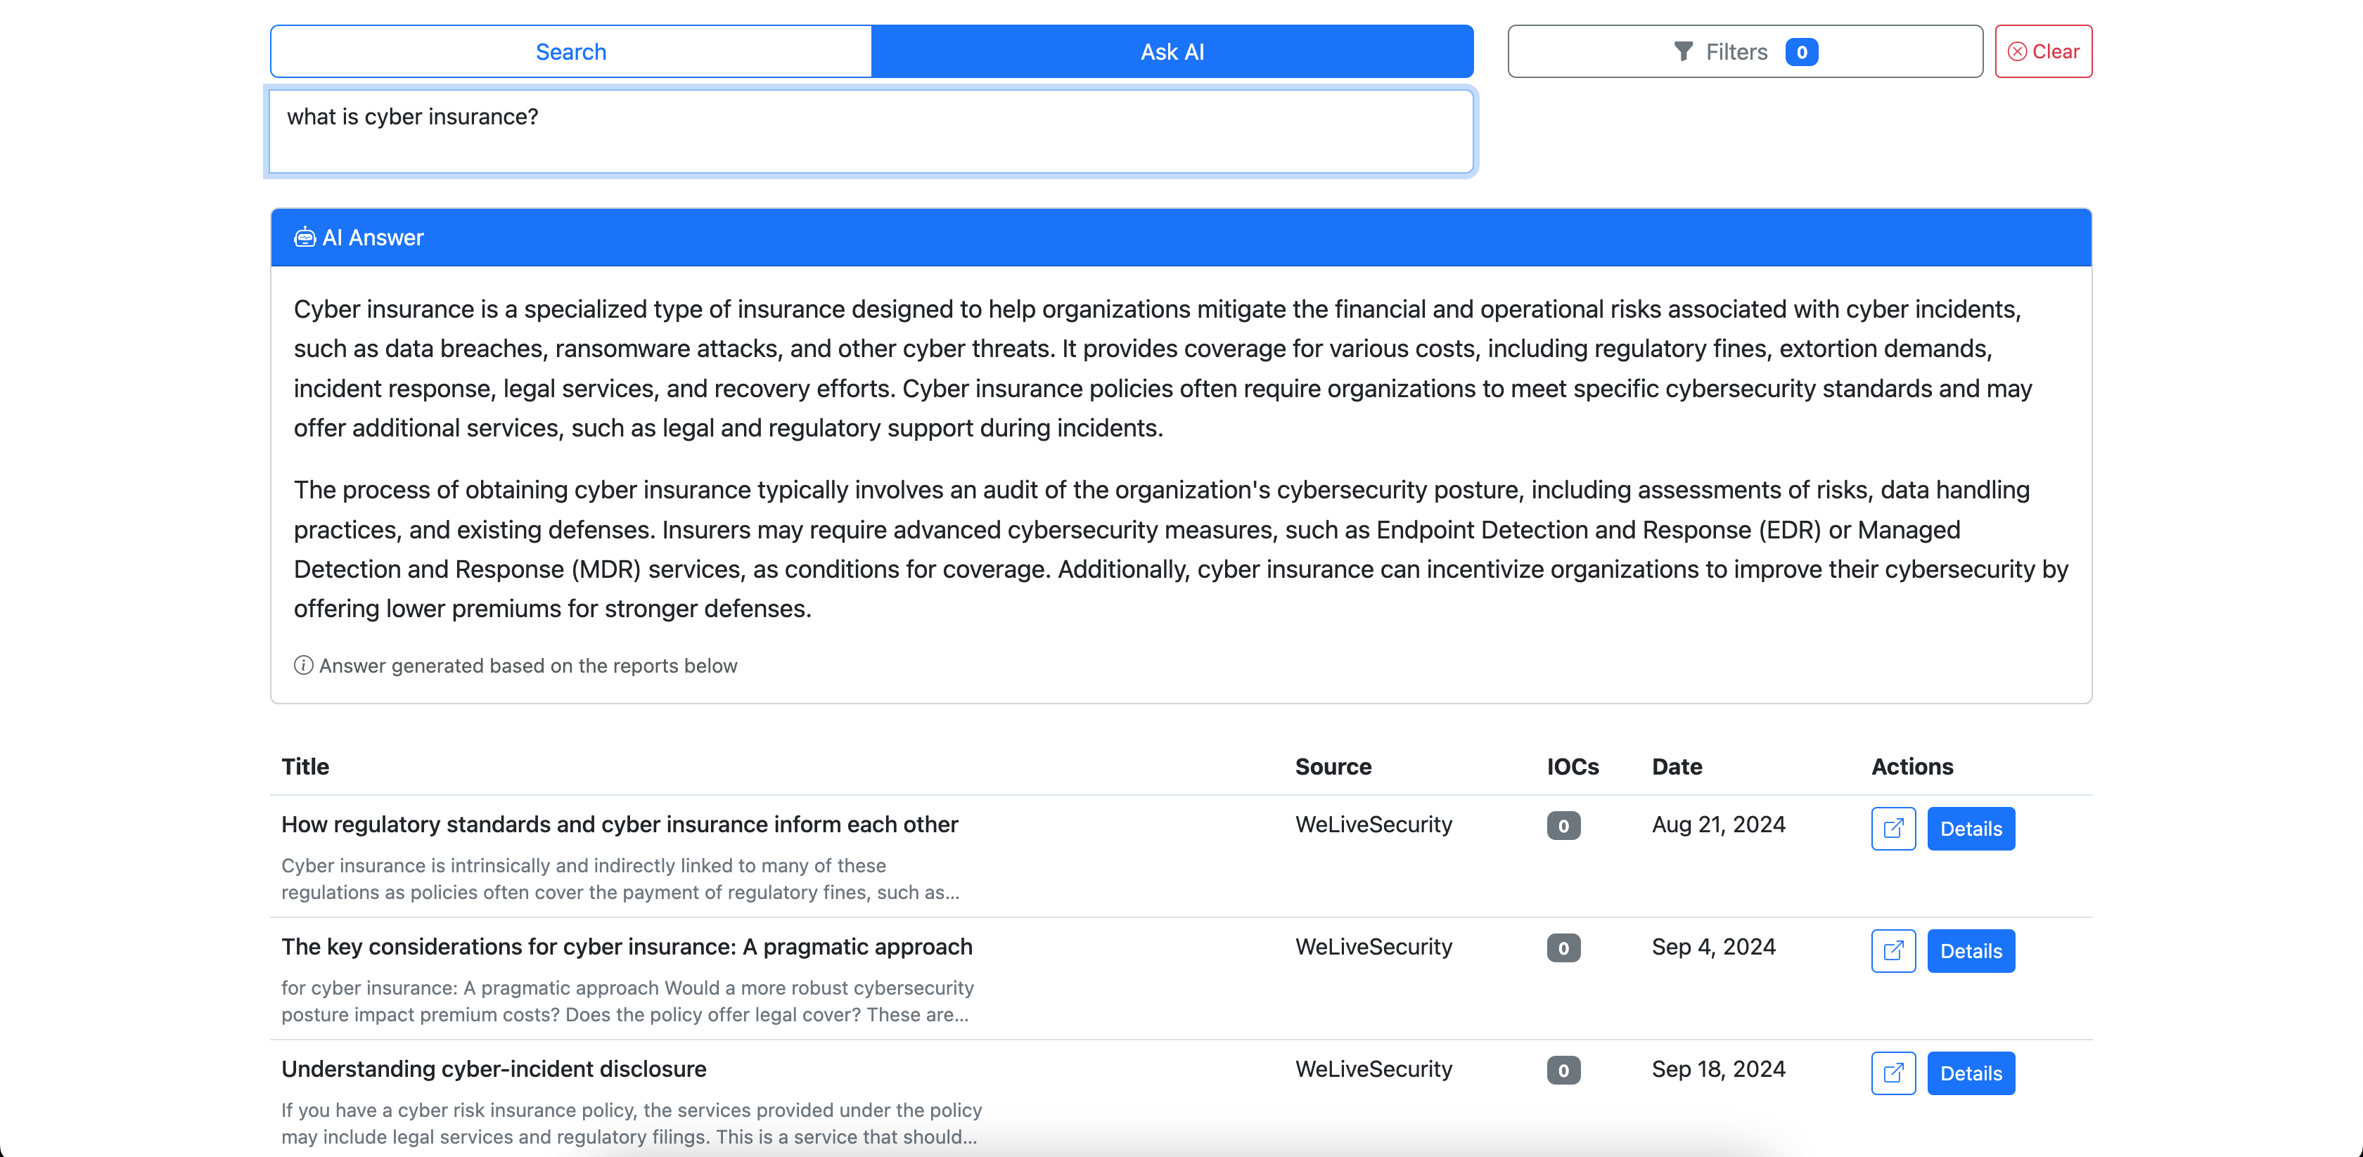Click the info icon beside answer note
The image size is (2363, 1157).
(302, 665)
